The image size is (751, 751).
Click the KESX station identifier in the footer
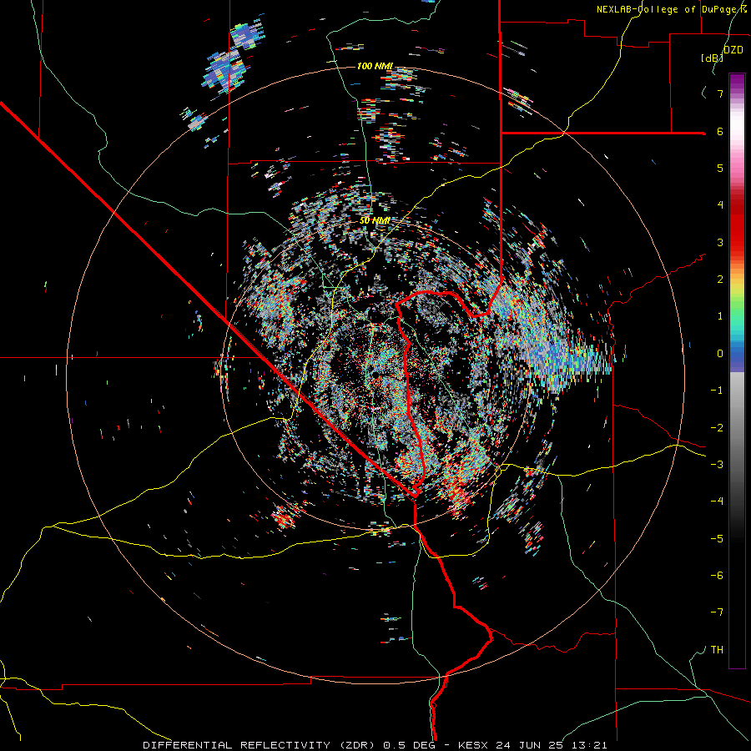pos(472,745)
